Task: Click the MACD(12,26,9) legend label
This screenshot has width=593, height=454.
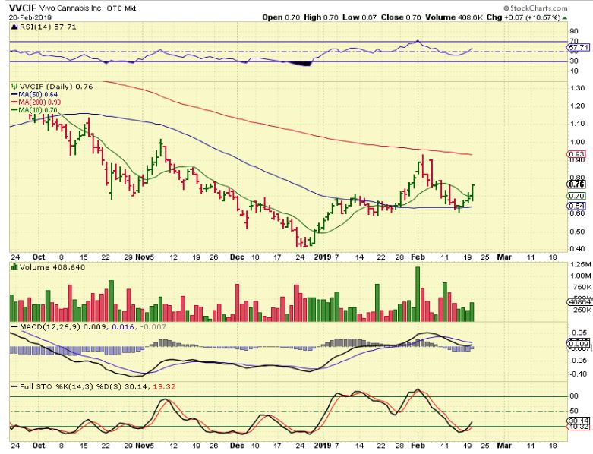Action: 50,326
